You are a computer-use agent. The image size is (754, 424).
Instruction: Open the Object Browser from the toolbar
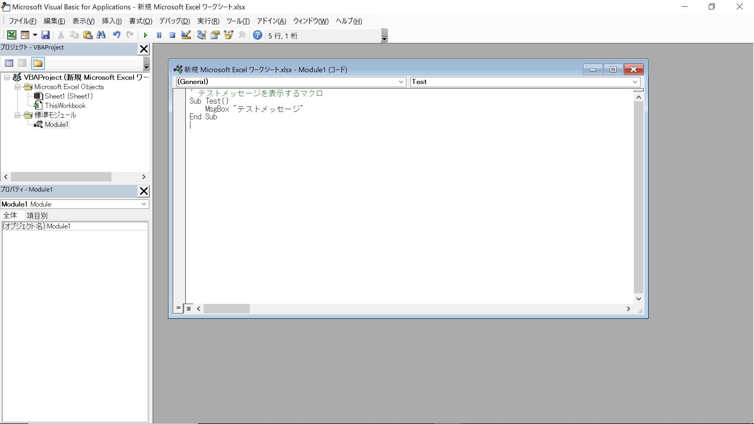(229, 35)
